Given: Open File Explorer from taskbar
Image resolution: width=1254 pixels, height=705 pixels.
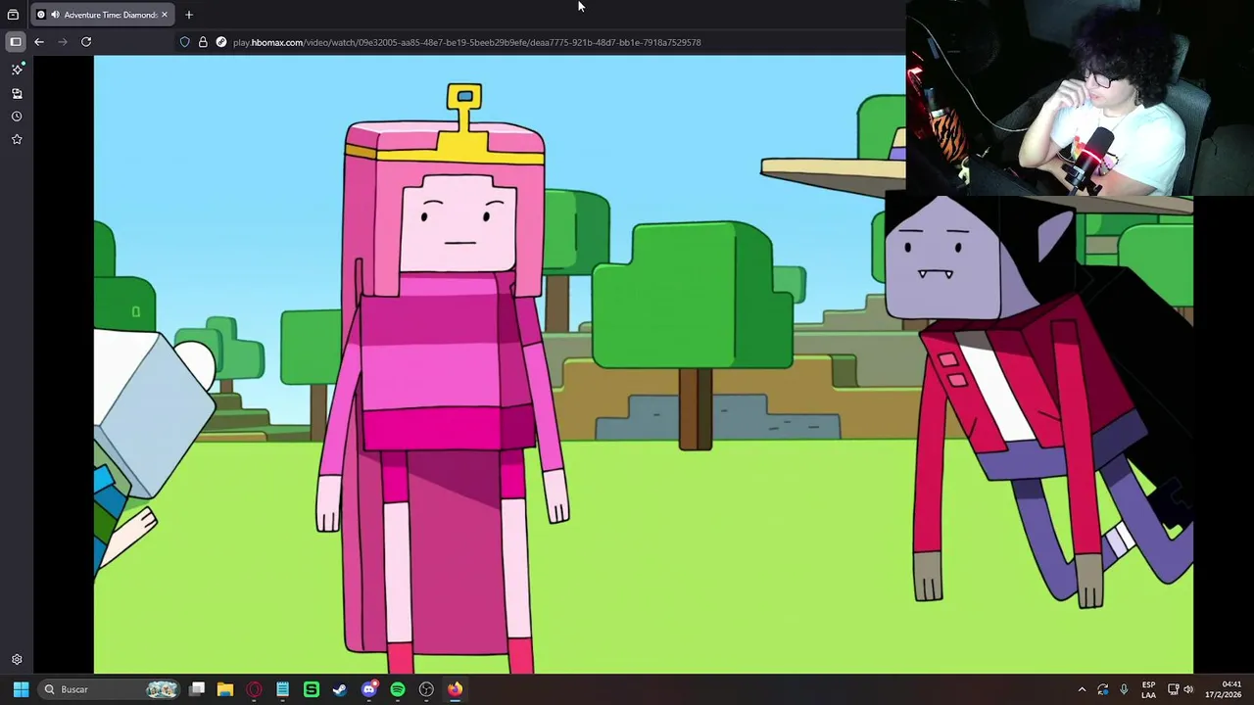Looking at the screenshot, I should click(225, 689).
